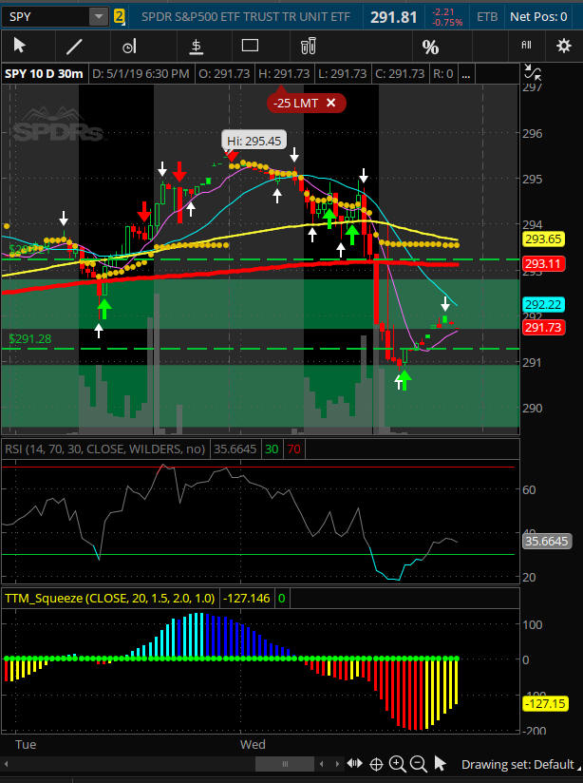Open the SPY symbol dropdown arrow
The width and height of the screenshot is (583, 783).
pos(99,16)
